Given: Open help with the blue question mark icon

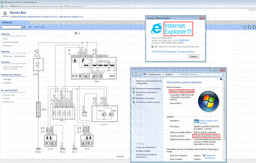Looking at the screenshot, I should (x=221, y=79).
